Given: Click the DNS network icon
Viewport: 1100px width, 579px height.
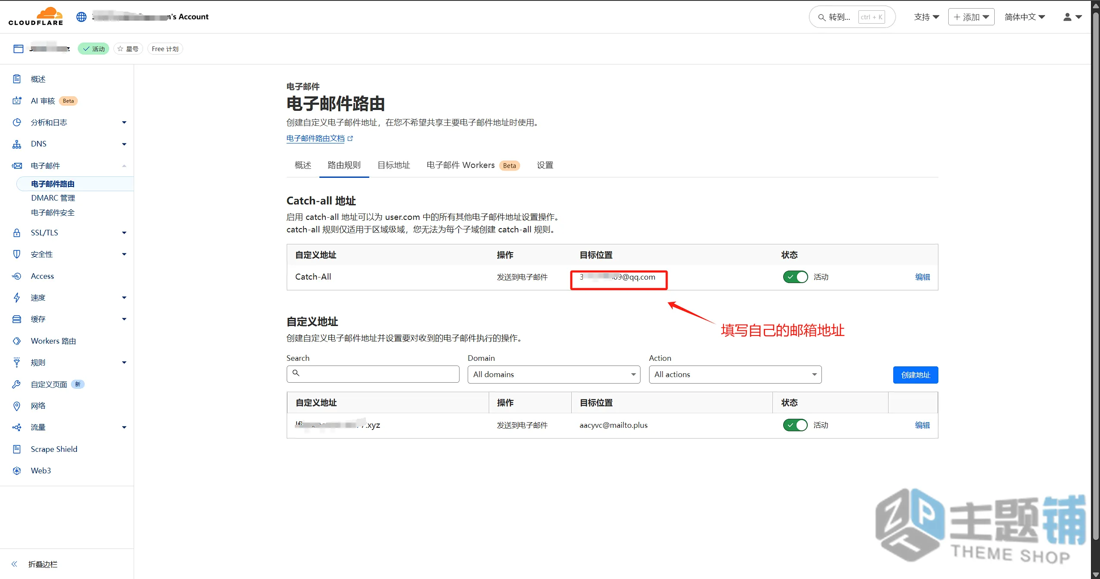Looking at the screenshot, I should point(17,144).
